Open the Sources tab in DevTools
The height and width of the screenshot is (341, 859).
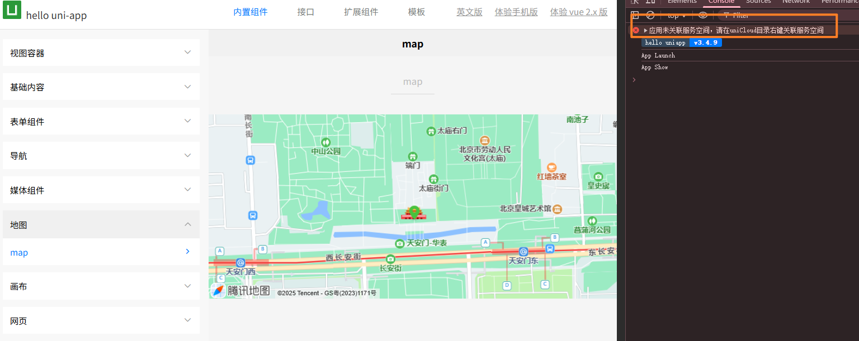[758, 2]
